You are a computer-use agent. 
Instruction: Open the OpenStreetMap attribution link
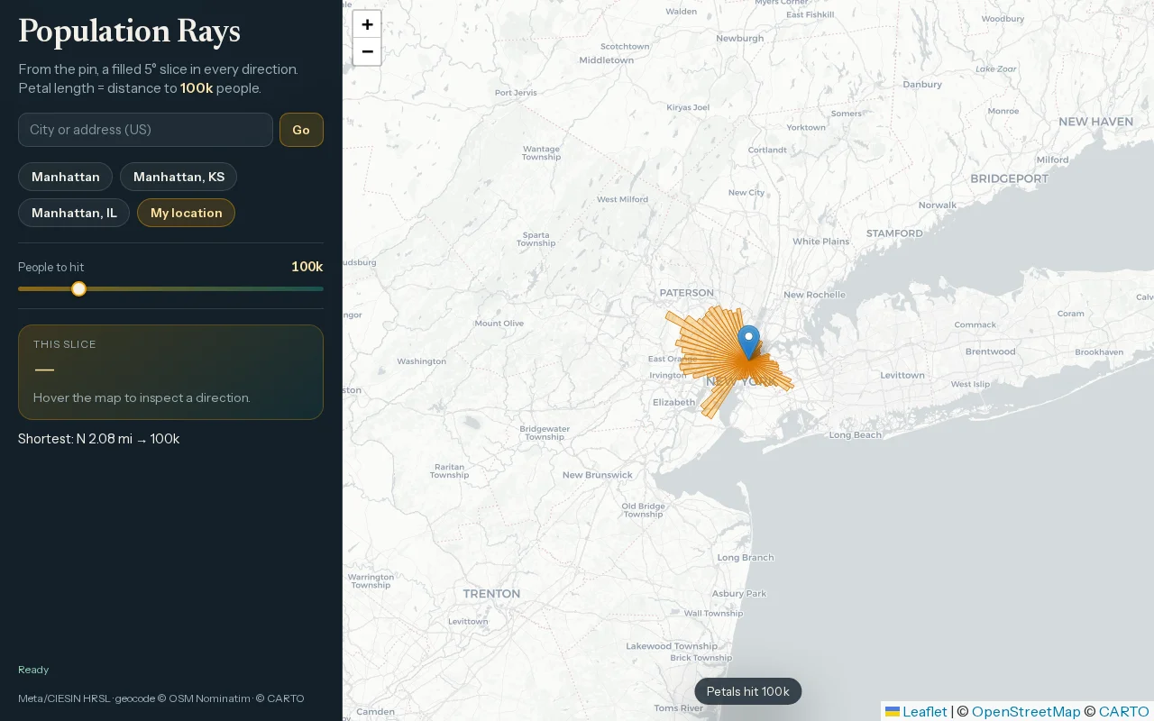click(1026, 712)
